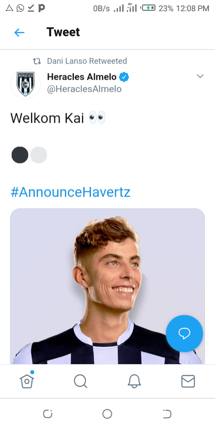
Task: Tap the retweet icon above the tweet
Action: (37, 61)
